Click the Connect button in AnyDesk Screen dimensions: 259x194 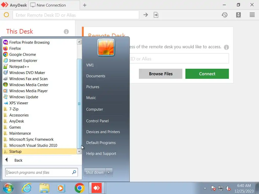(x=207, y=74)
